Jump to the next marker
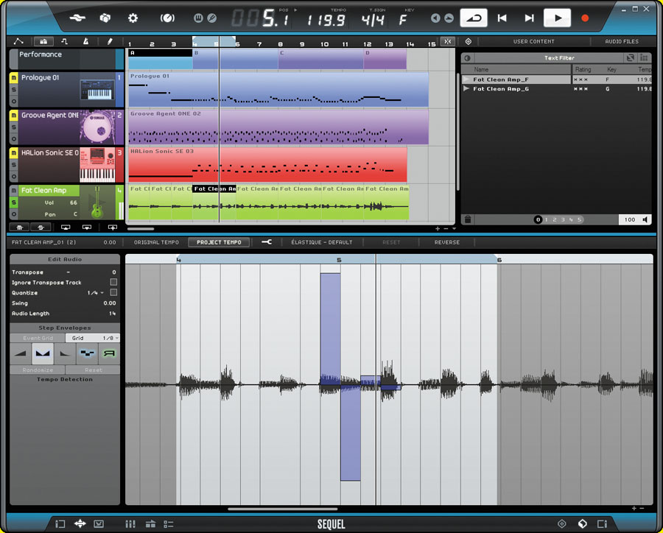 [529, 18]
